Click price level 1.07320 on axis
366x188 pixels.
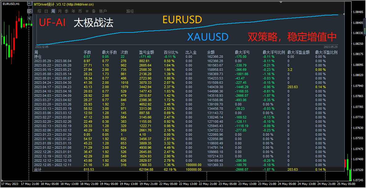(x=358, y=170)
